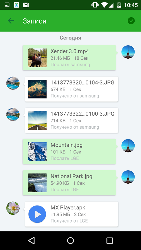Tap the Android recent apps square button
This screenshot has width=141, height=250.
[110, 241]
